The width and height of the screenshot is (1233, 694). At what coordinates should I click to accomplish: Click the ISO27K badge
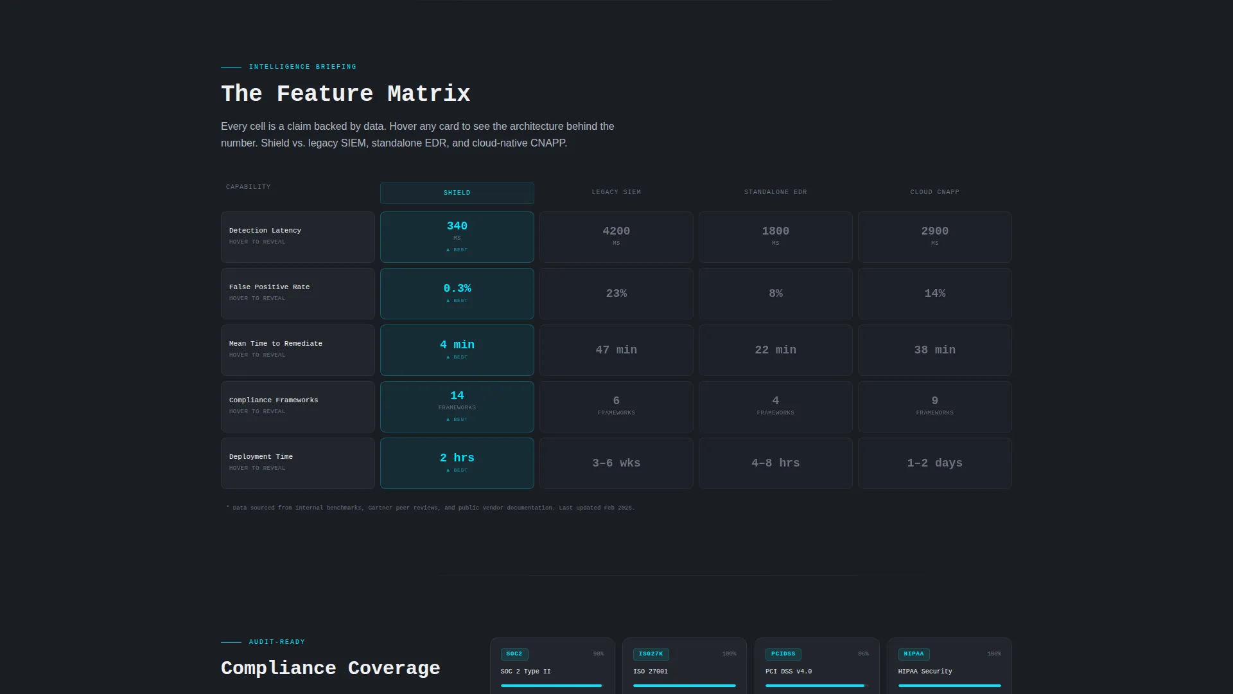point(651,654)
